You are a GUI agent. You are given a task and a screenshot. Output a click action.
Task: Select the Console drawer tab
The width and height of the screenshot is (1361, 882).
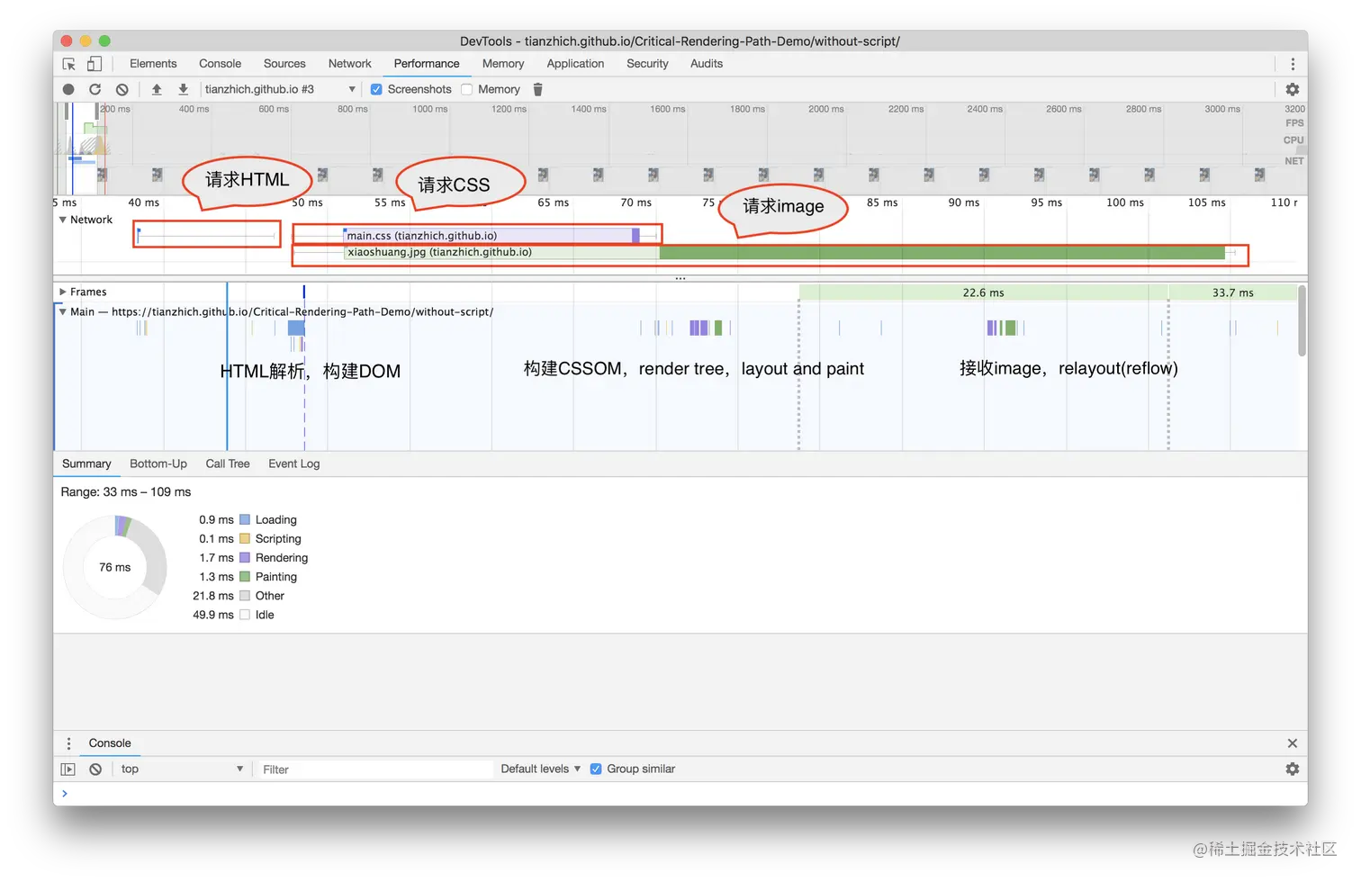point(110,743)
